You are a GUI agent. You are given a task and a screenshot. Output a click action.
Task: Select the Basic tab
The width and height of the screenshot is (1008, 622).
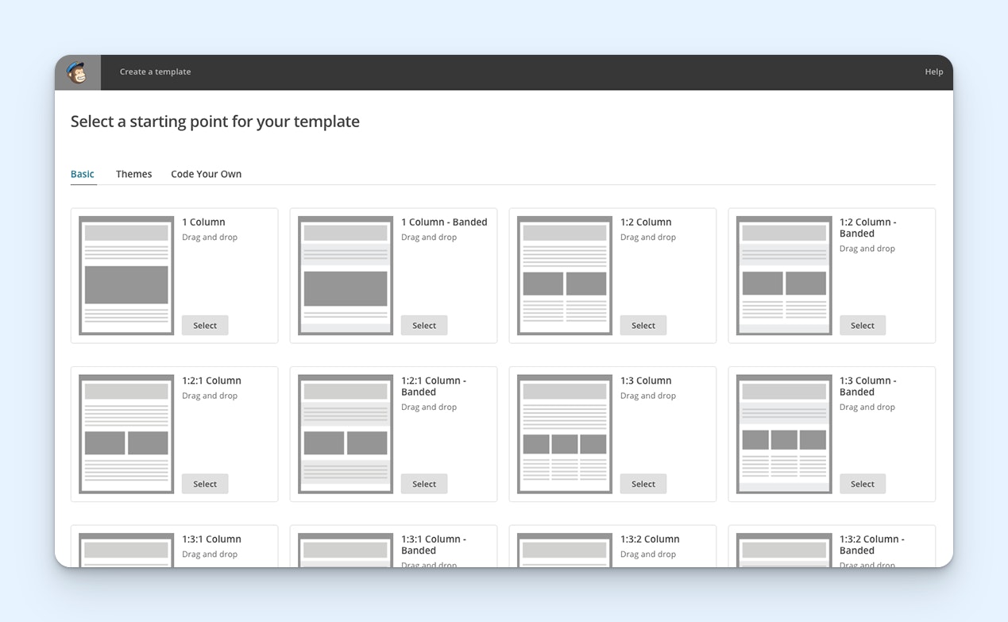tap(83, 174)
